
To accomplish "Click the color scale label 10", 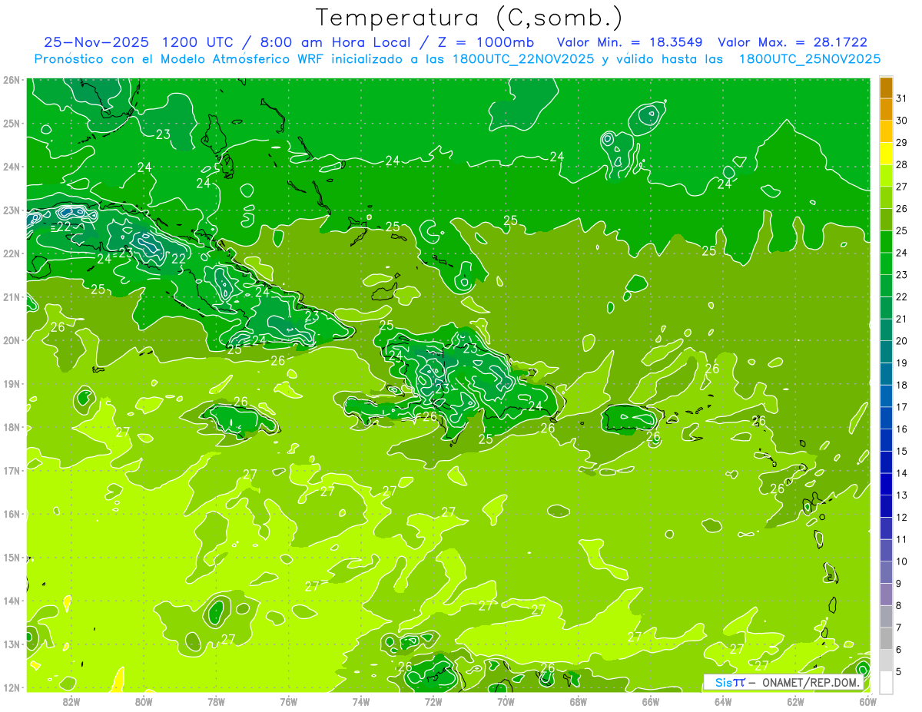I will point(902,561).
